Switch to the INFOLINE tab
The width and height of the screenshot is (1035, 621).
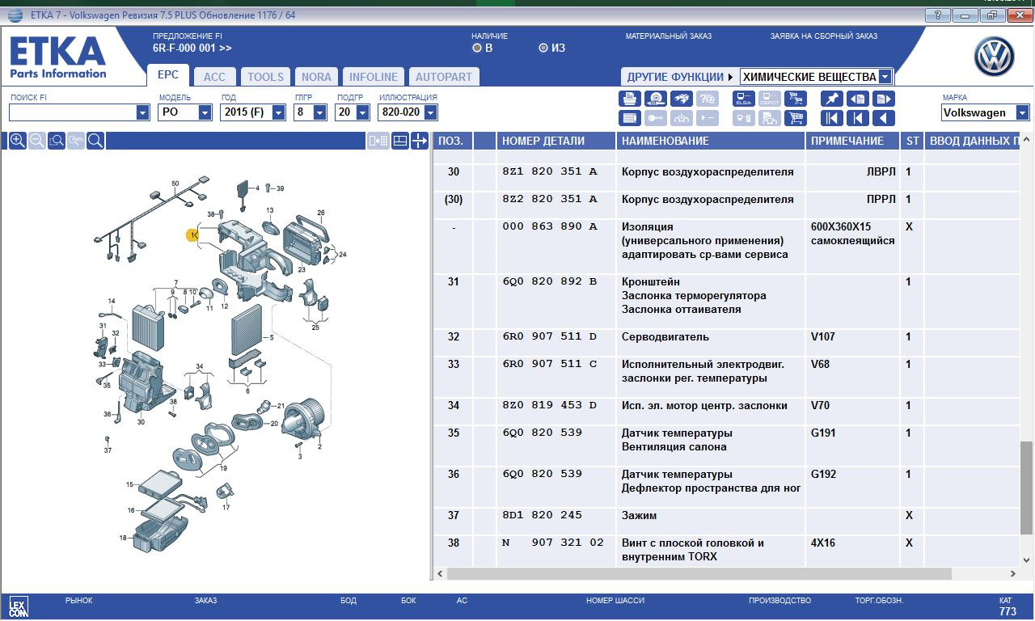(374, 77)
